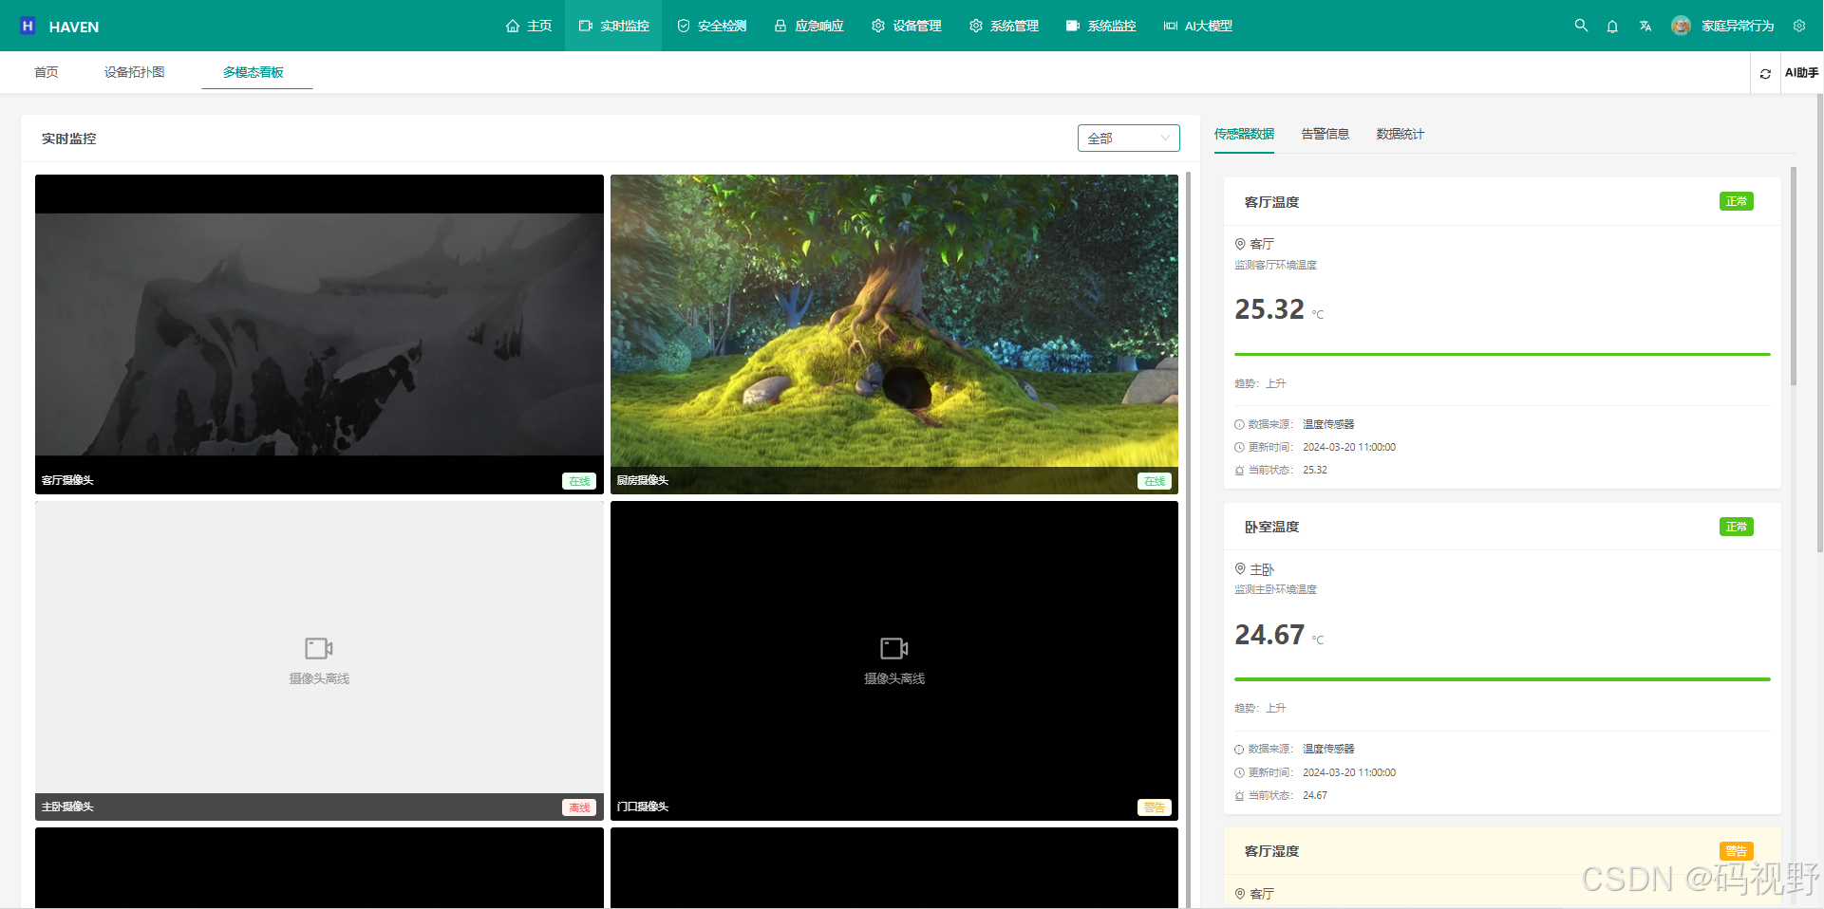
Task: Open 系统管理 navigation menu
Action: pos(1004,26)
